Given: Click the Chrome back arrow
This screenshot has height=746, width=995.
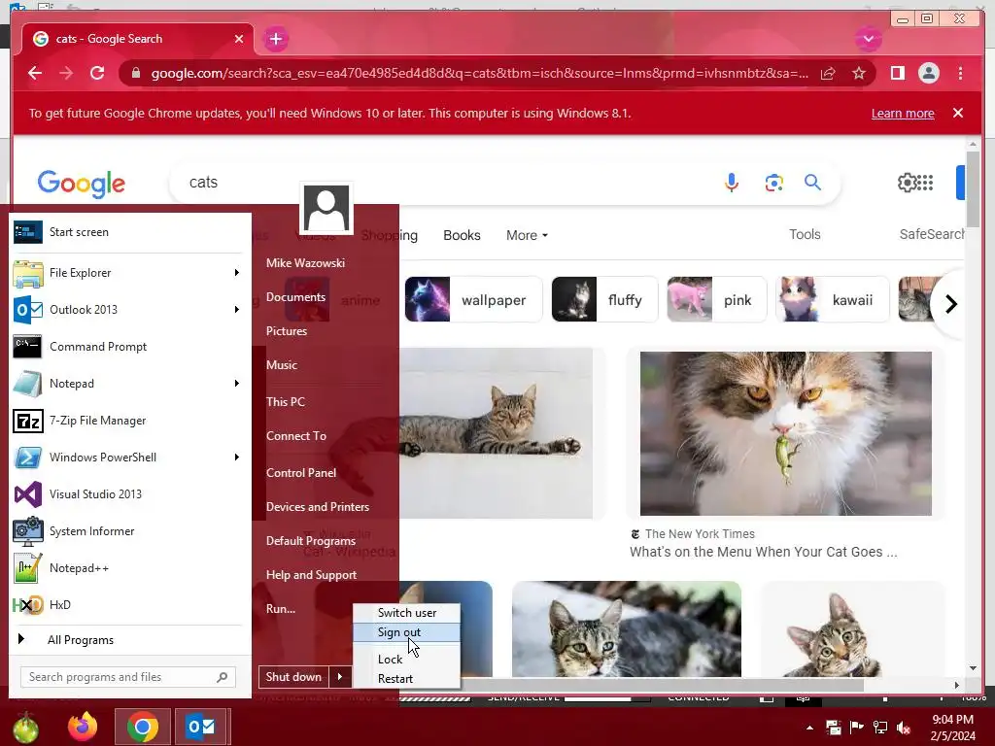Looking at the screenshot, I should coord(35,73).
